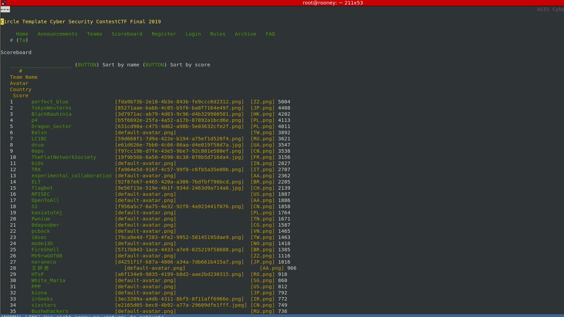Screen dimensions: 564x317
Task: Open the mode13h team link
Action: tap(42, 243)
